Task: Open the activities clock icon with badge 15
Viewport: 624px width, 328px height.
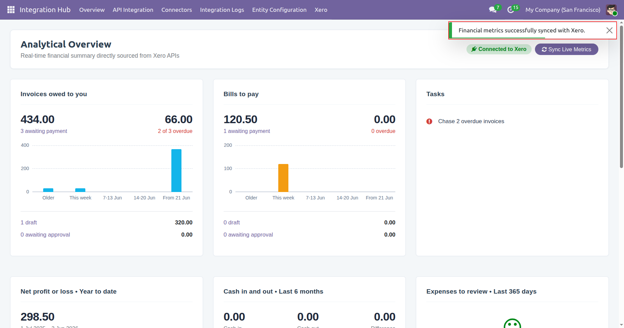Action: (x=511, y=10)
